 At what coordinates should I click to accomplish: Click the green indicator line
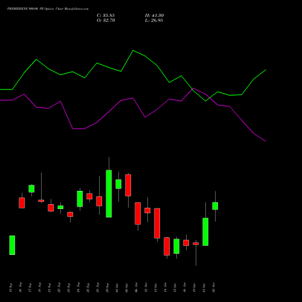(133, 51)
